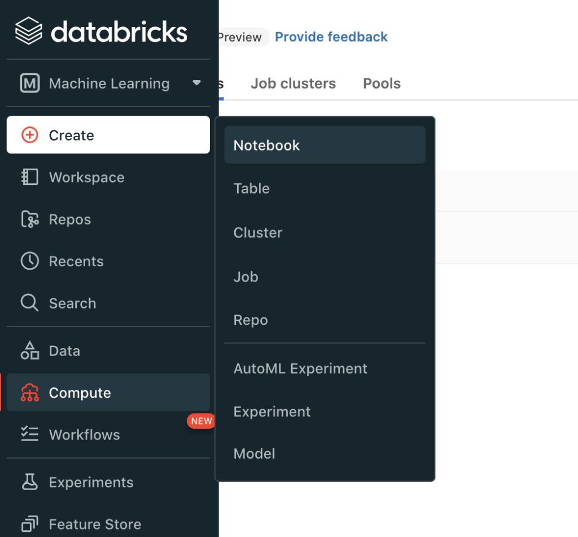Click the Workflows checklist icon
The image size is (578, 537).
click(29, 434)
